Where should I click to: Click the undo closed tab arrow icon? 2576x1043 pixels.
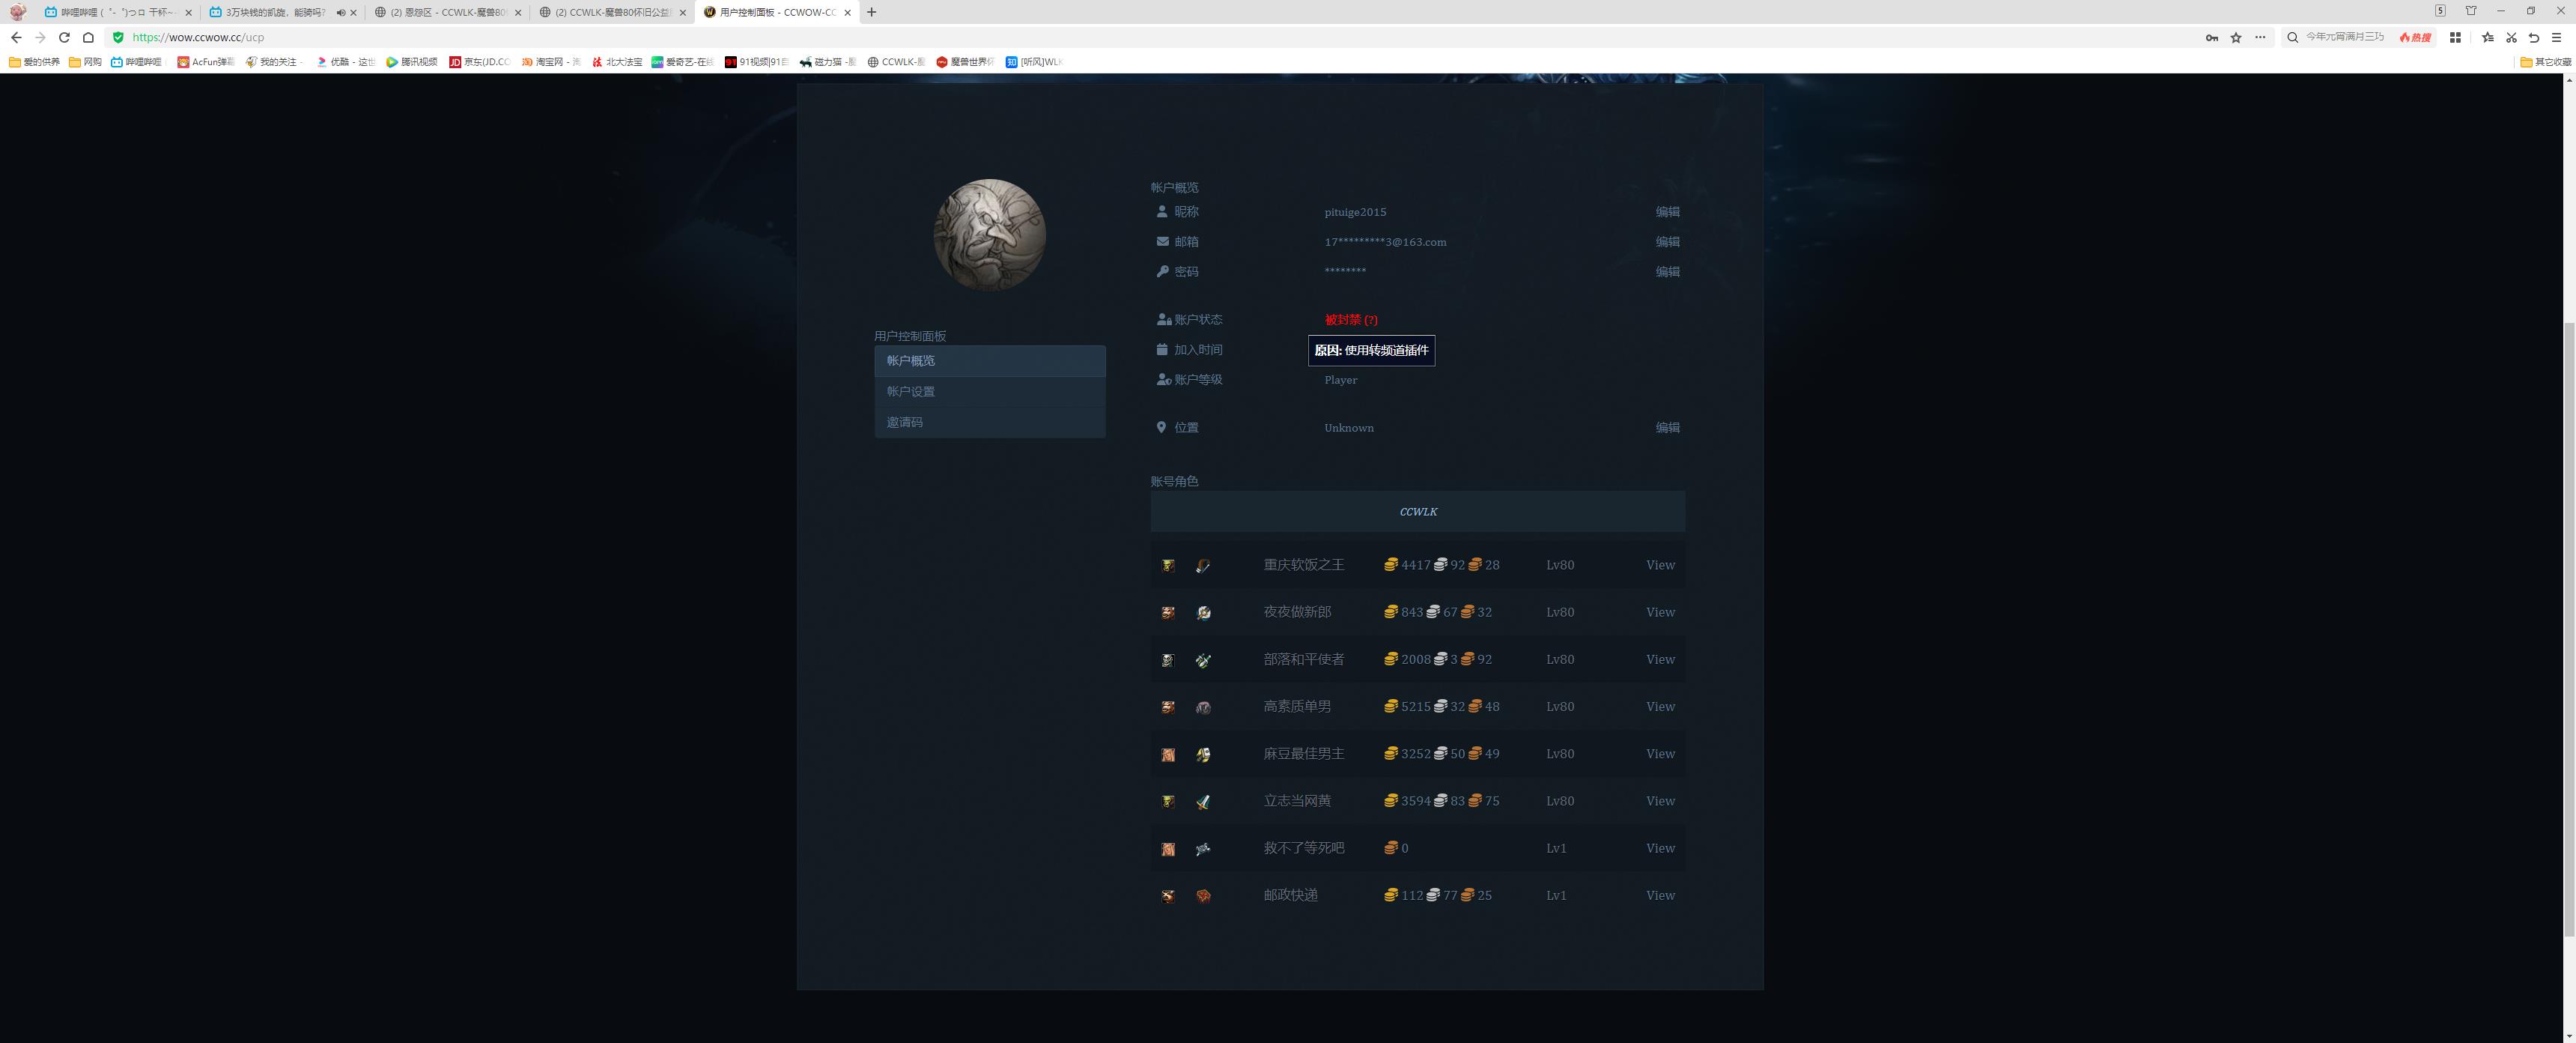tap(2533, 38)
